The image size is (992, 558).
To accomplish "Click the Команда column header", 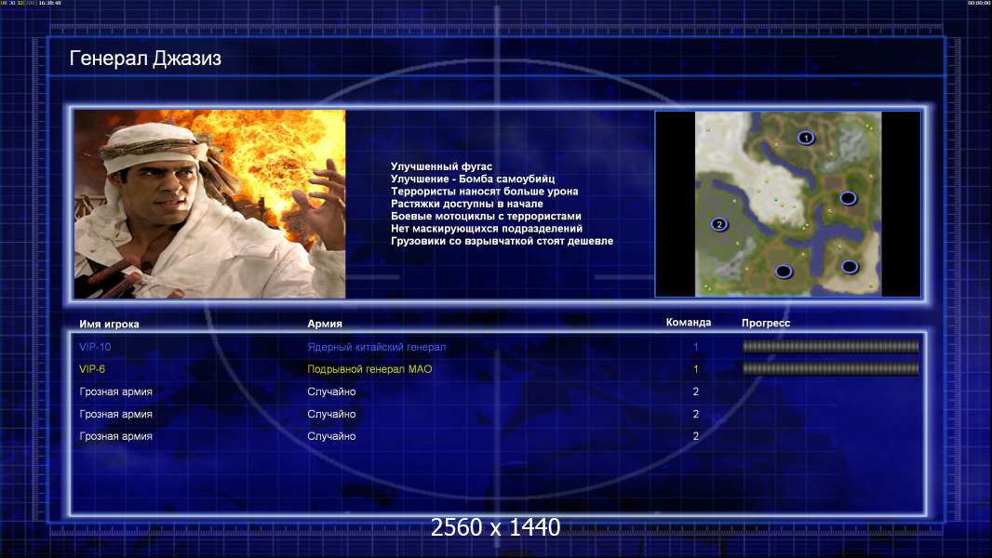I will (689, 323).
